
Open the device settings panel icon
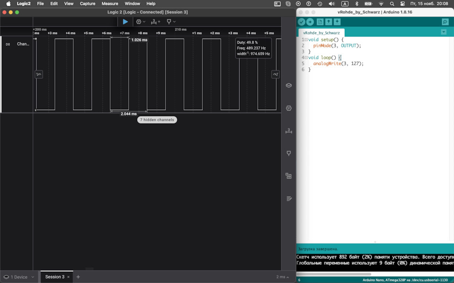(289, 85)
